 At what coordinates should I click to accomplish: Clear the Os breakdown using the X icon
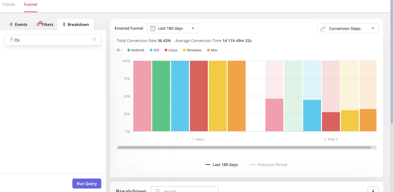click(94, 40)
